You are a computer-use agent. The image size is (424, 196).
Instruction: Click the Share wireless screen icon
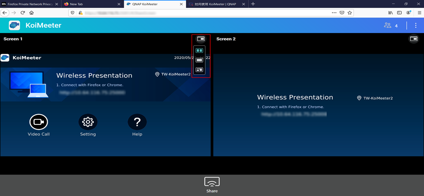212,182
